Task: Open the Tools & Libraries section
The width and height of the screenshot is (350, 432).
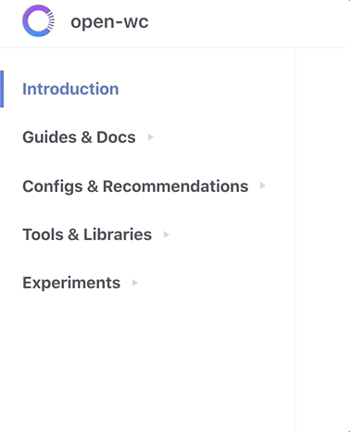Action: point(87,235)
